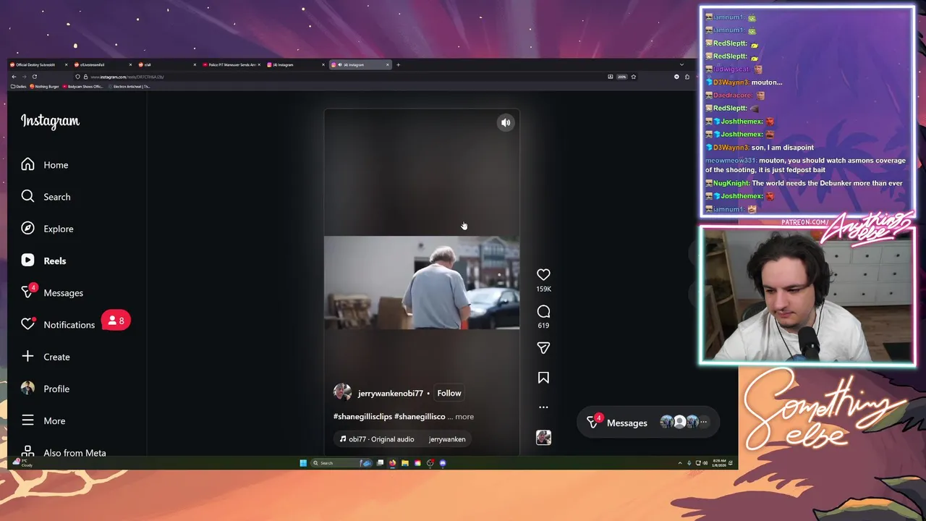Click the Instagram logo in the sidebar
Viewport: 926px width, 521px height.
tap(50, 121)
